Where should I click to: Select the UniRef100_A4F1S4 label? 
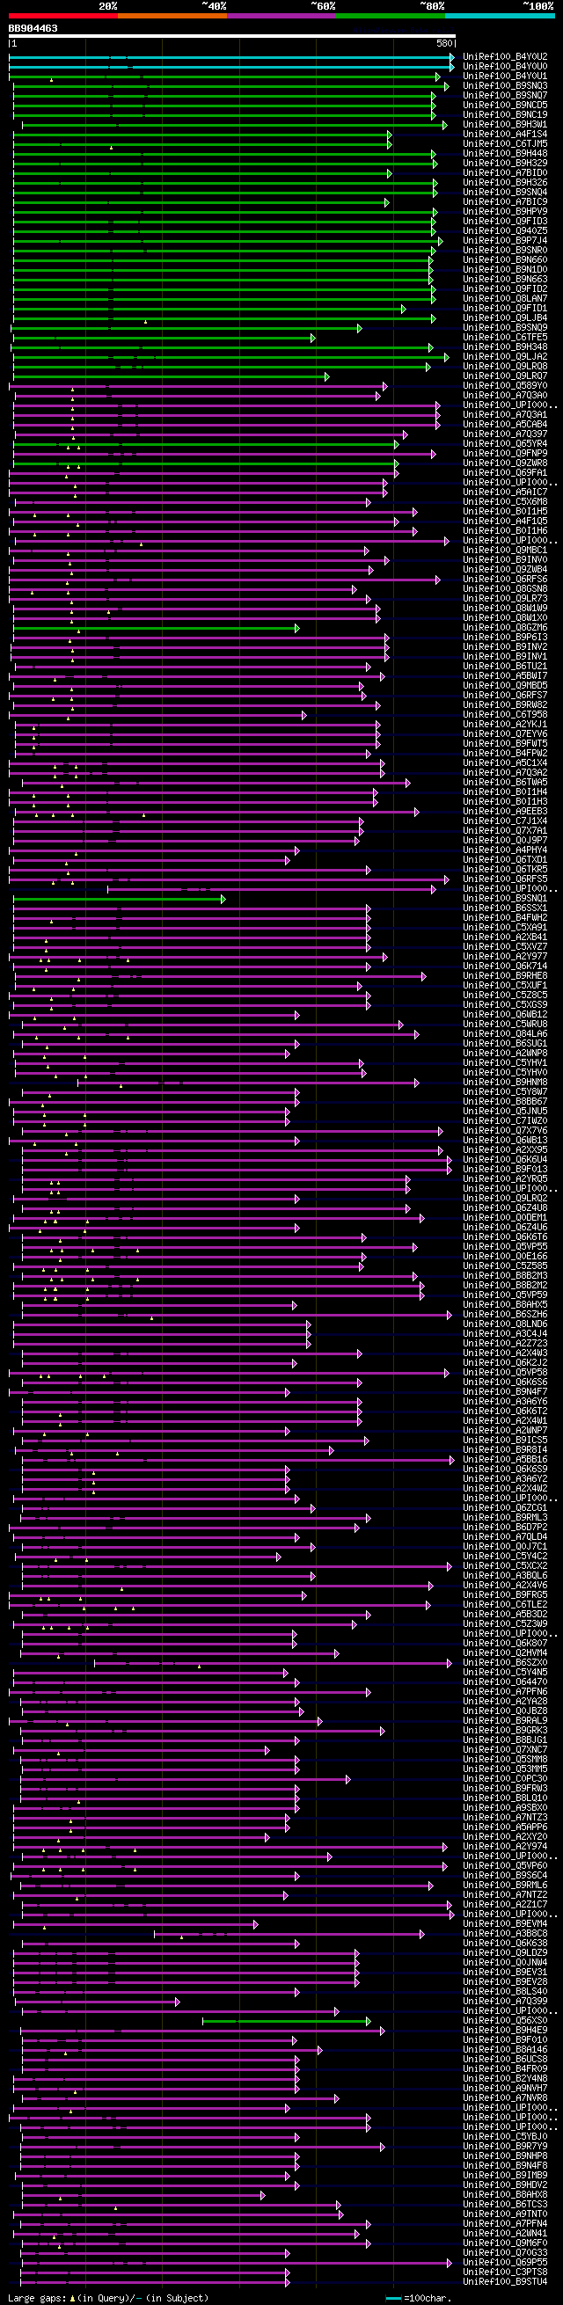[x=505, y=135]
